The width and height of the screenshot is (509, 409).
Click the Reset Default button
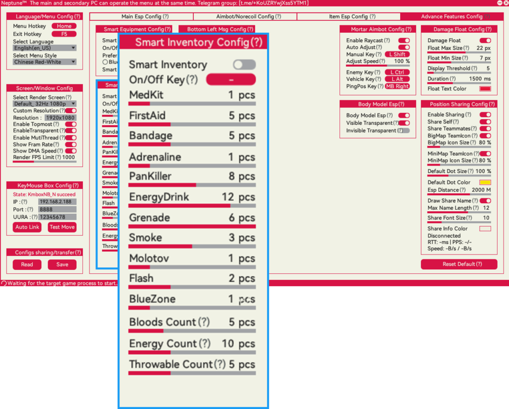tap(459, 264)
